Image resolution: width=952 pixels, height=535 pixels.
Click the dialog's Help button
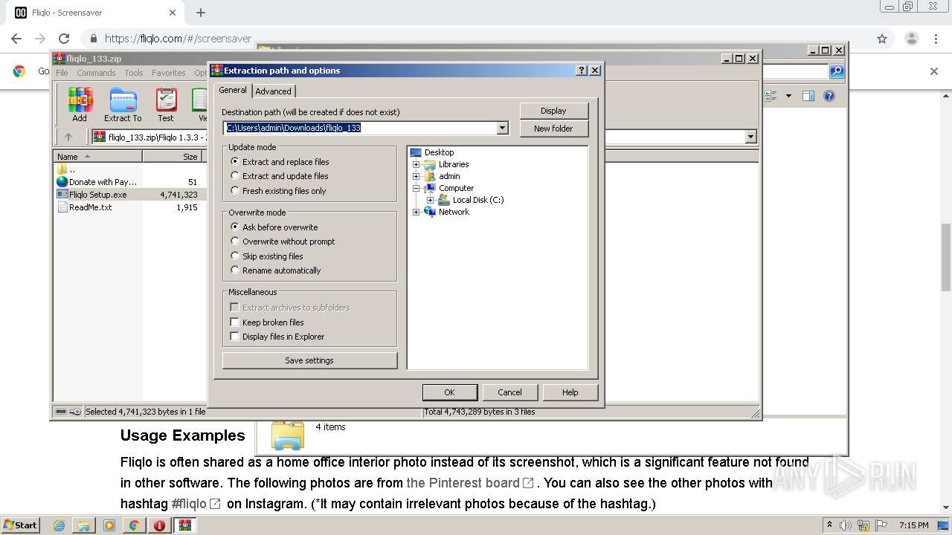pyautogui.click(x=570, y=392)
